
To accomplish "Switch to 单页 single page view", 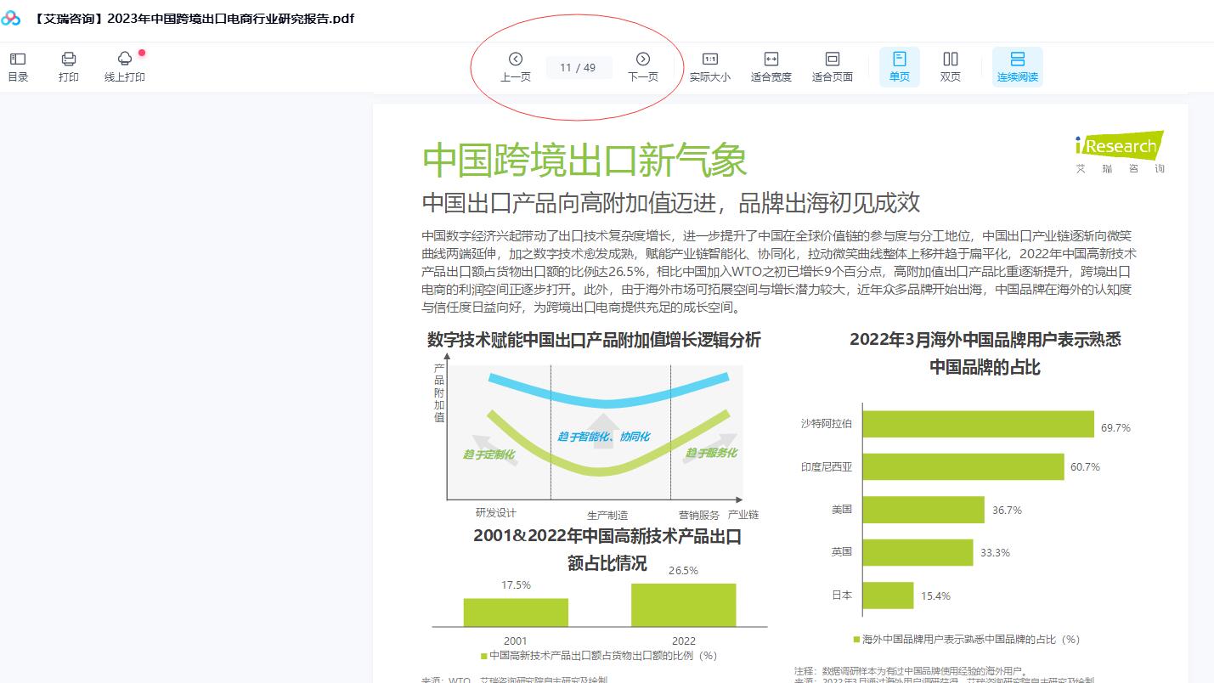I will [899, 66].
